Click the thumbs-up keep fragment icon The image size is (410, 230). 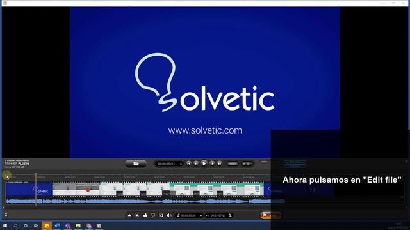pyautogui.click(x=145, y=215)
